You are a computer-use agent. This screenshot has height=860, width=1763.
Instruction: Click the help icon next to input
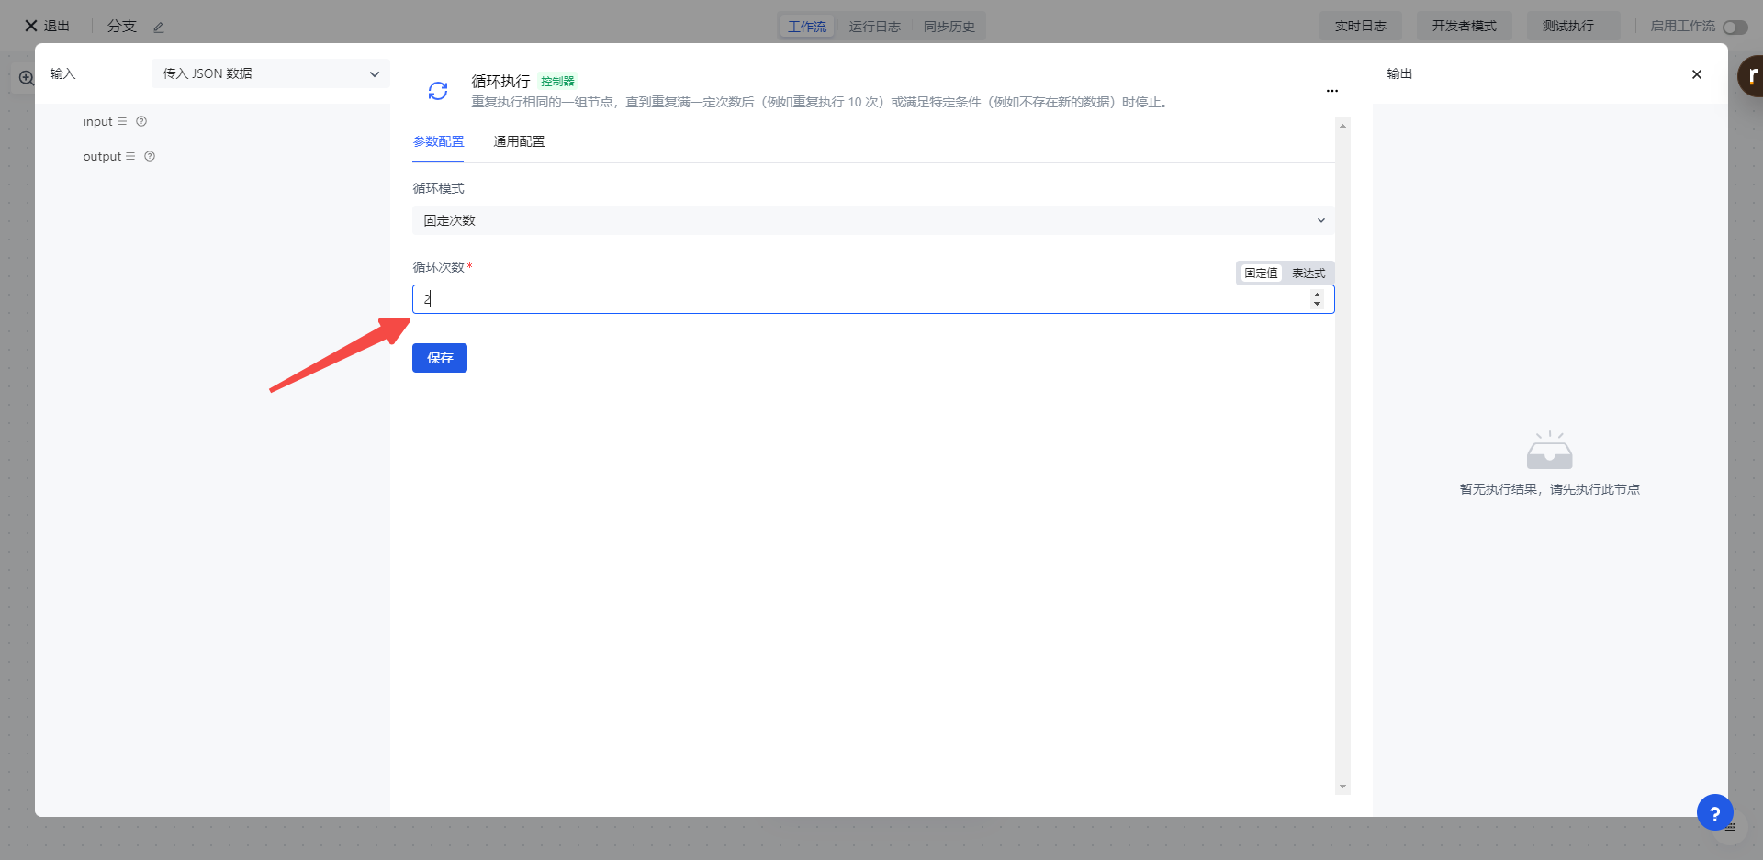[141, 121]
